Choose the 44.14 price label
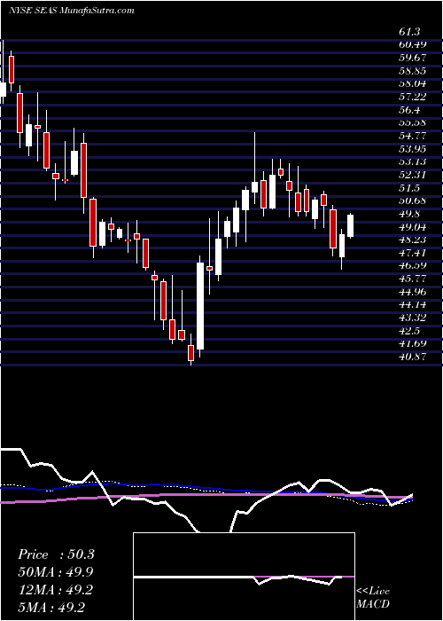 click(413, 305)
